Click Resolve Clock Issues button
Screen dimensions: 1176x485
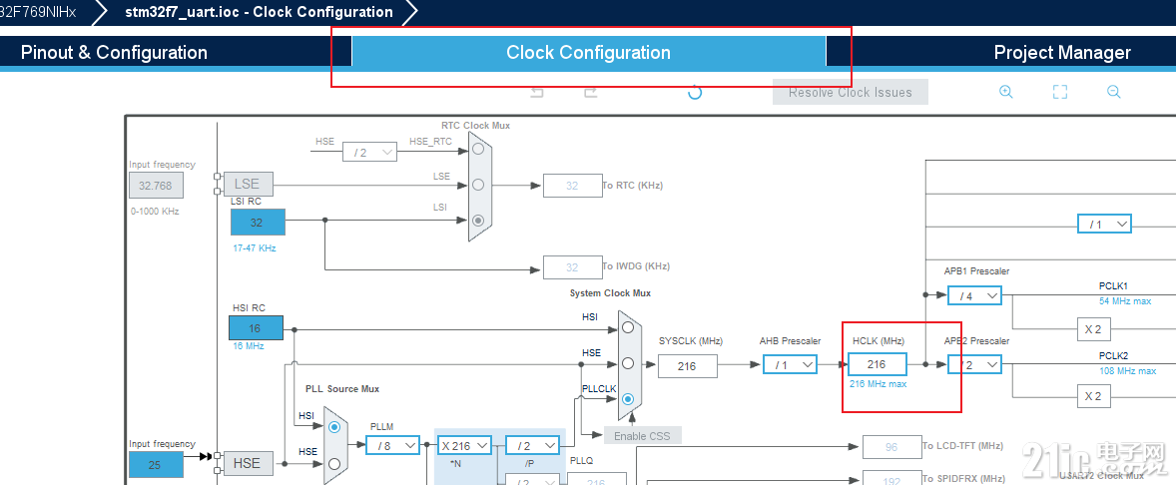tap(851, 92)
